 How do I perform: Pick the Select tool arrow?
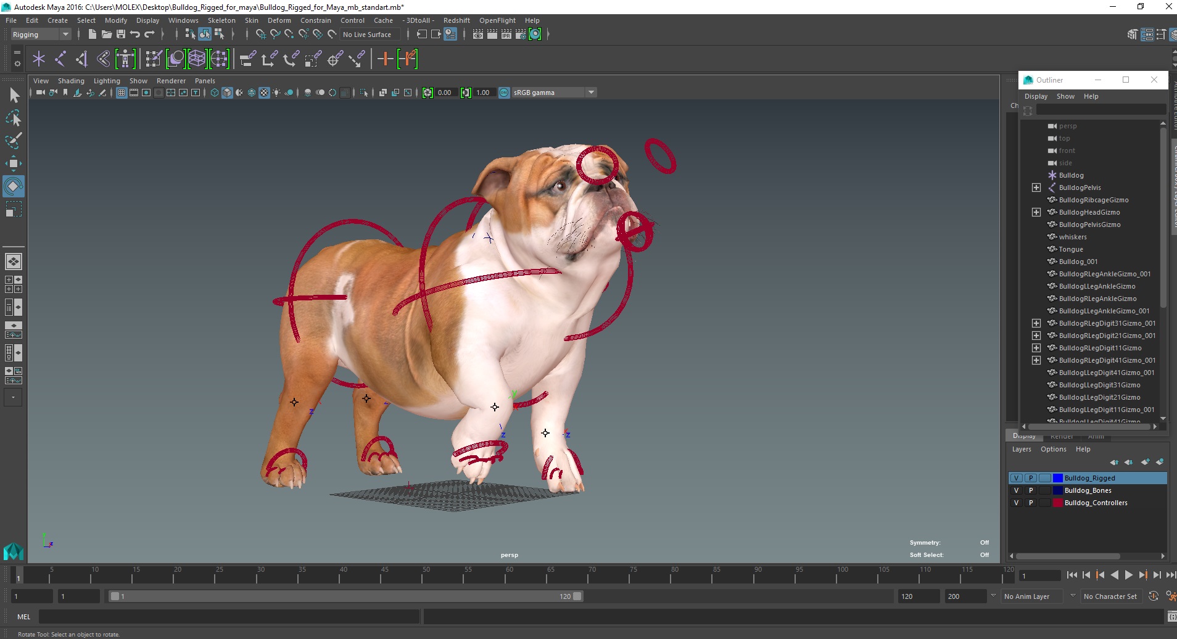14,95
